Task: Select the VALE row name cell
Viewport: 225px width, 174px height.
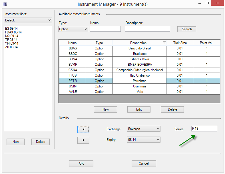Action: (73, 92)
